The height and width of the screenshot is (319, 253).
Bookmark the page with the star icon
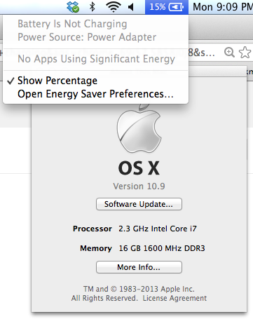[x=245, y=52]
